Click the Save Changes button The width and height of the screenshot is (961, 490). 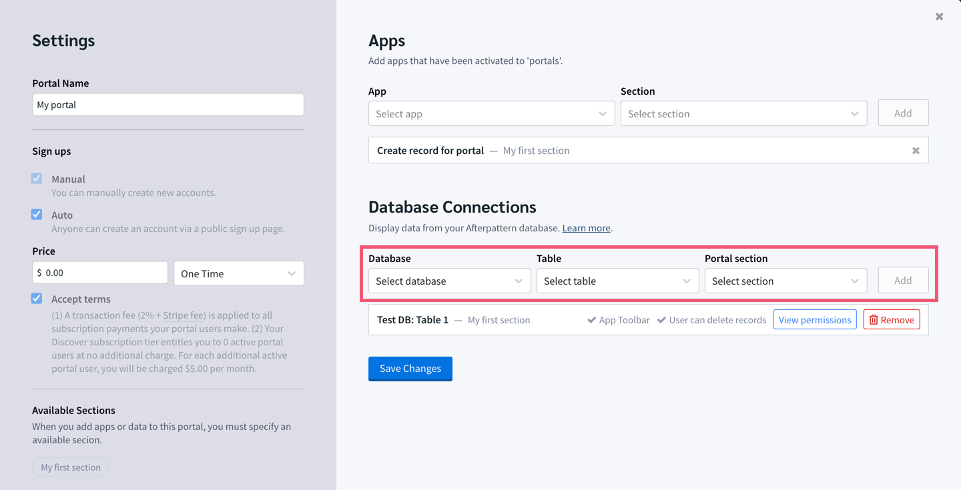pos(410,369)
